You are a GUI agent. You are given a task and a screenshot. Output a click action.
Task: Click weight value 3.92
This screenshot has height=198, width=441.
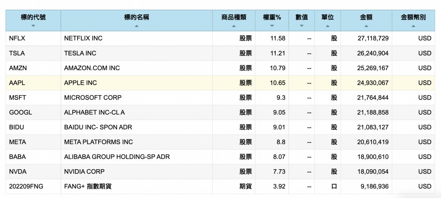279,186
